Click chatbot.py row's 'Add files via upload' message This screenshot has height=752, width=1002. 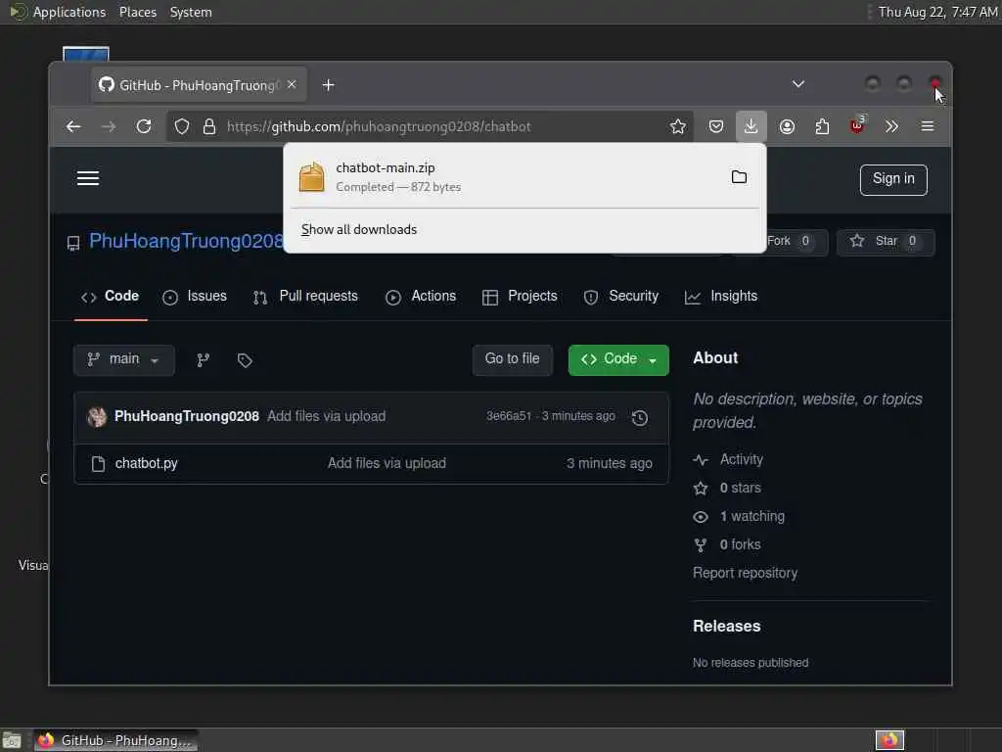tap(387, 463)
